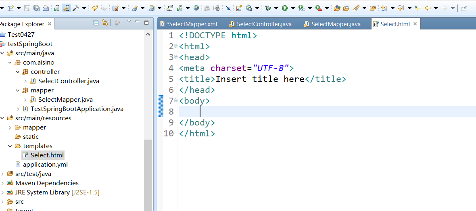The image size is (476, 211).
Task: Select Test0427 project in the tree
Action: [21, 35]
